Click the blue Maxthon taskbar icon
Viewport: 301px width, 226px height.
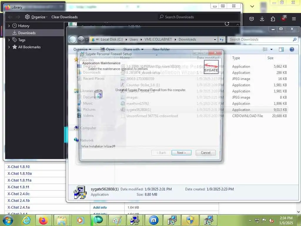coord(153,220)
